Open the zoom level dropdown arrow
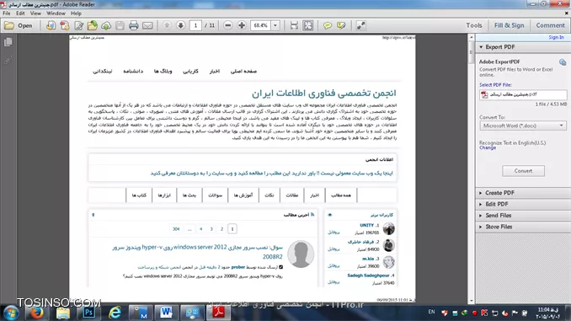571x321 pixels. coord(275,25)
